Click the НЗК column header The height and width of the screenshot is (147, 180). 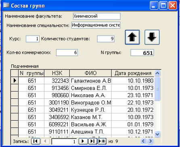(57, 73)
